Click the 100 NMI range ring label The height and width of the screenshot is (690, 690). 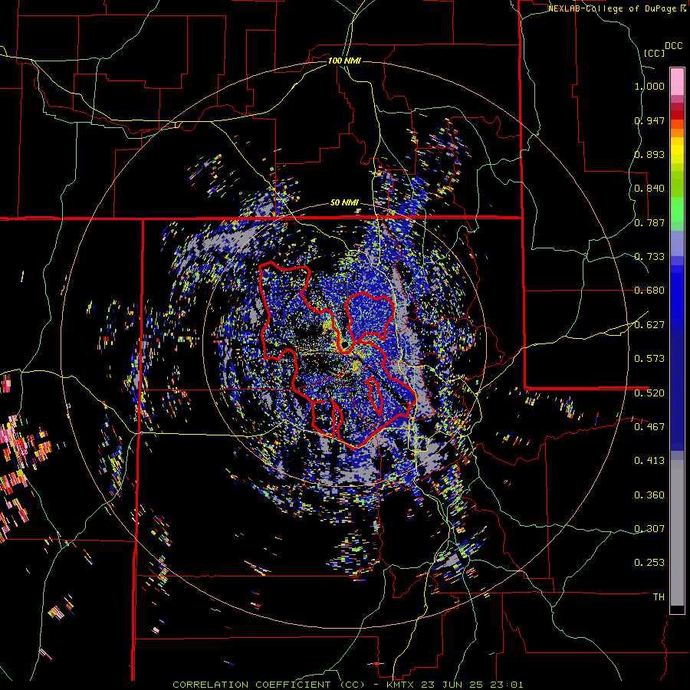[x=344, y=61]
